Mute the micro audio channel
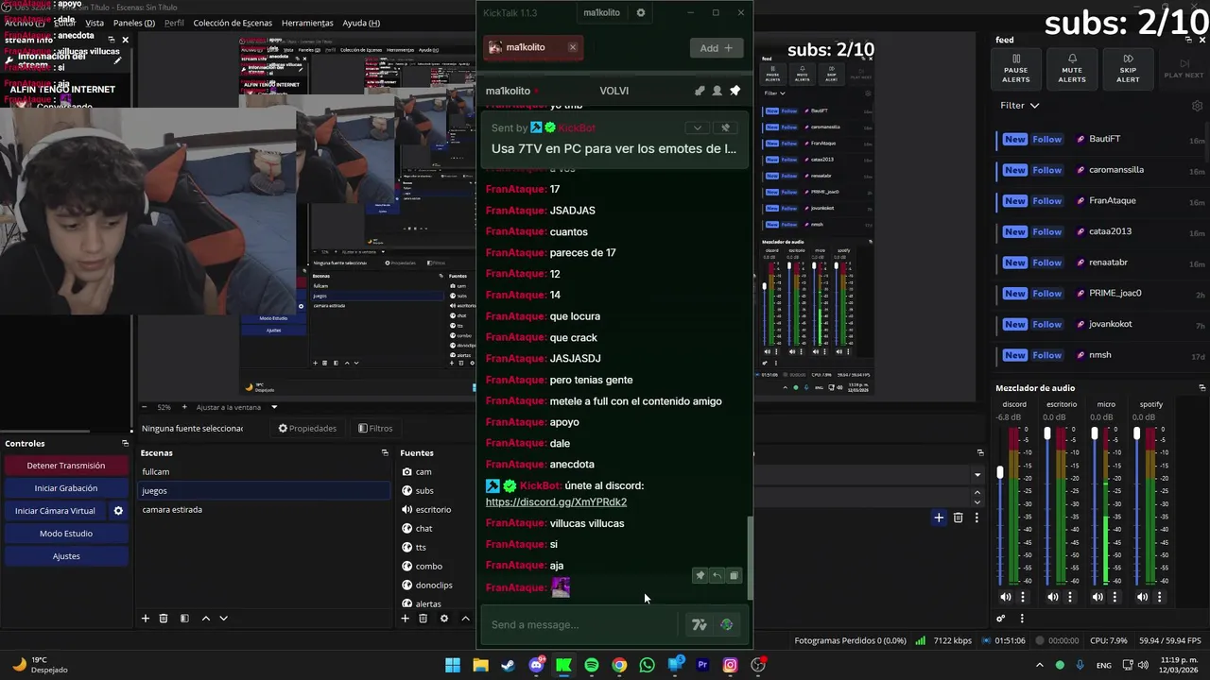This screenshot has height=680, width=1210. pyautogui.click(x=1098, y=597)
